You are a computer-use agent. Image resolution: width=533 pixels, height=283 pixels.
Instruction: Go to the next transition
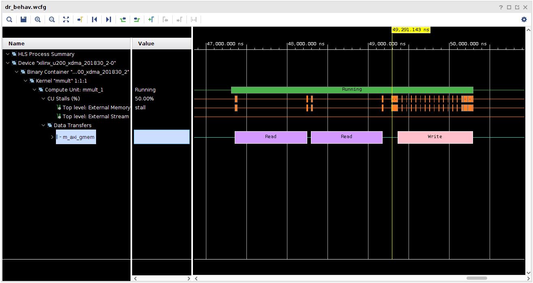click(x=137, y=19)
